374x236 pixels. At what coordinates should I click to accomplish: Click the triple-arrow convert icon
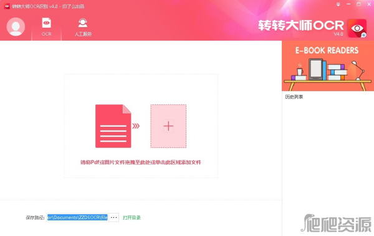tap(136, 126)
